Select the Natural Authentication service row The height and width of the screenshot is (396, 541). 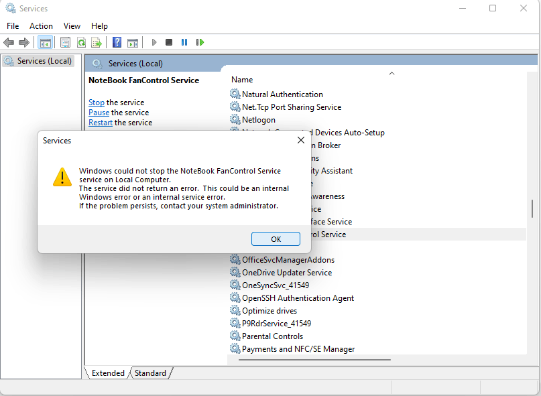377,94
